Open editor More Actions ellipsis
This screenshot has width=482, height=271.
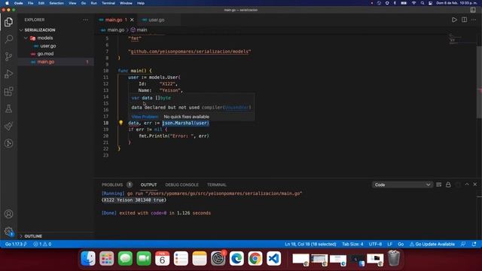click(474, 20)
